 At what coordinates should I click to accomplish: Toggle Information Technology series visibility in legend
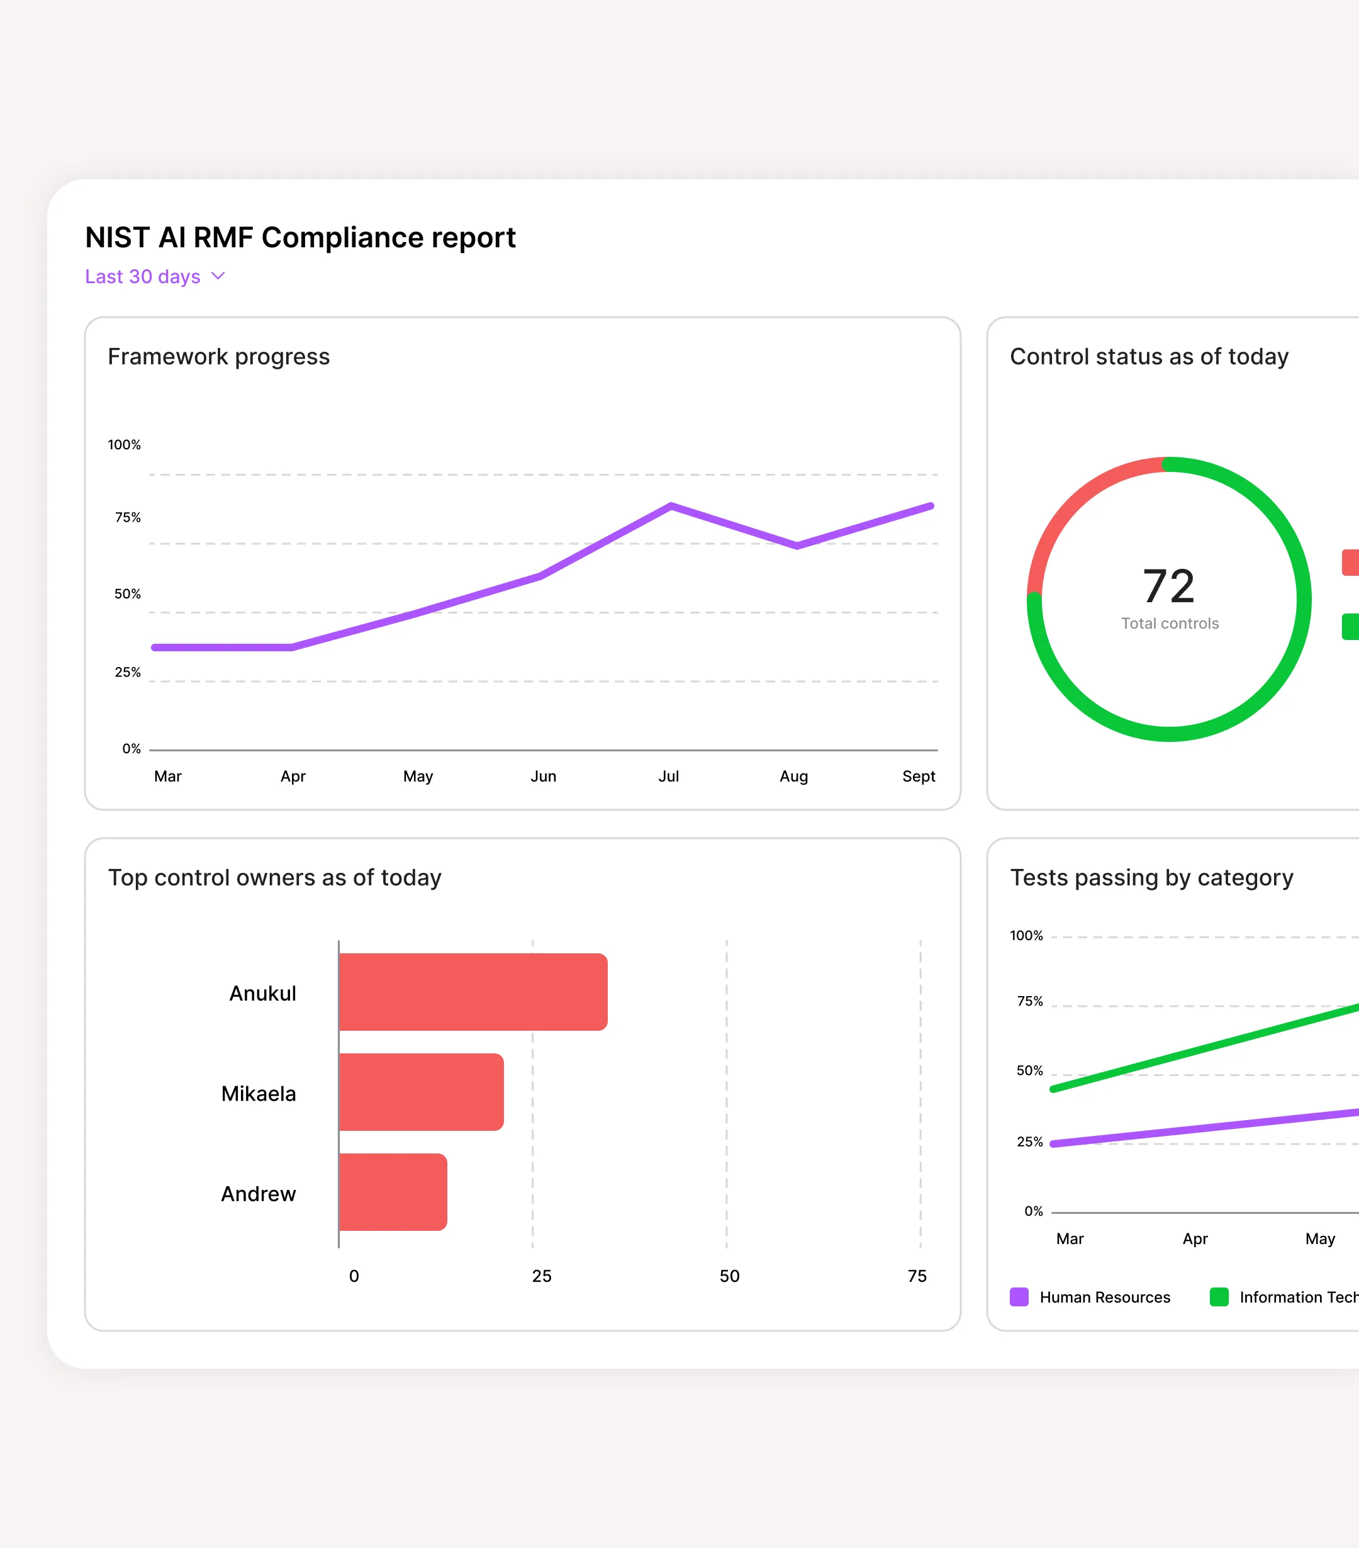[x=1221, y=1296]
